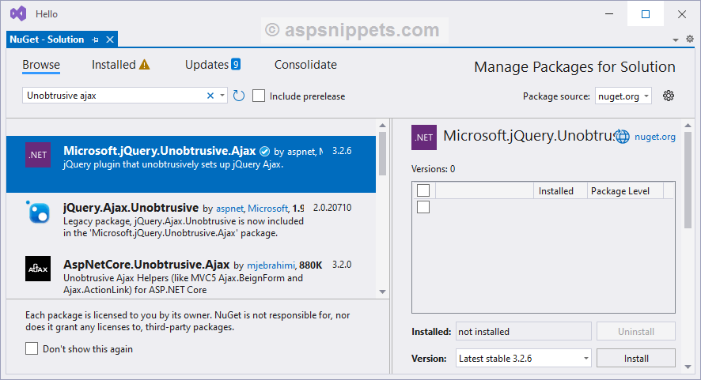
Task: Click the package list scroll down arrow
Action: (x=382, y=292)
